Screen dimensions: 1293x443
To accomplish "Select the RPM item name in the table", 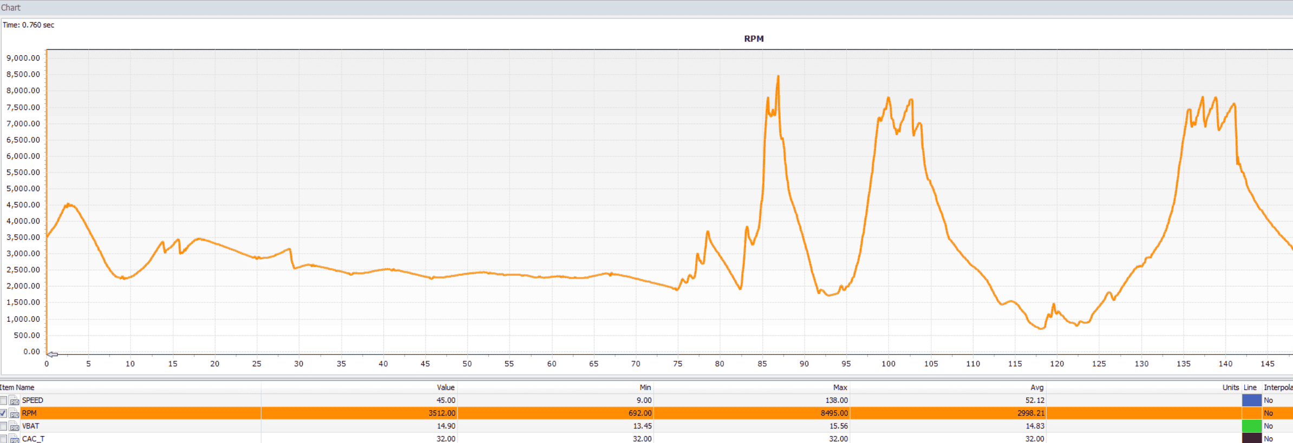I will [29, 413].
